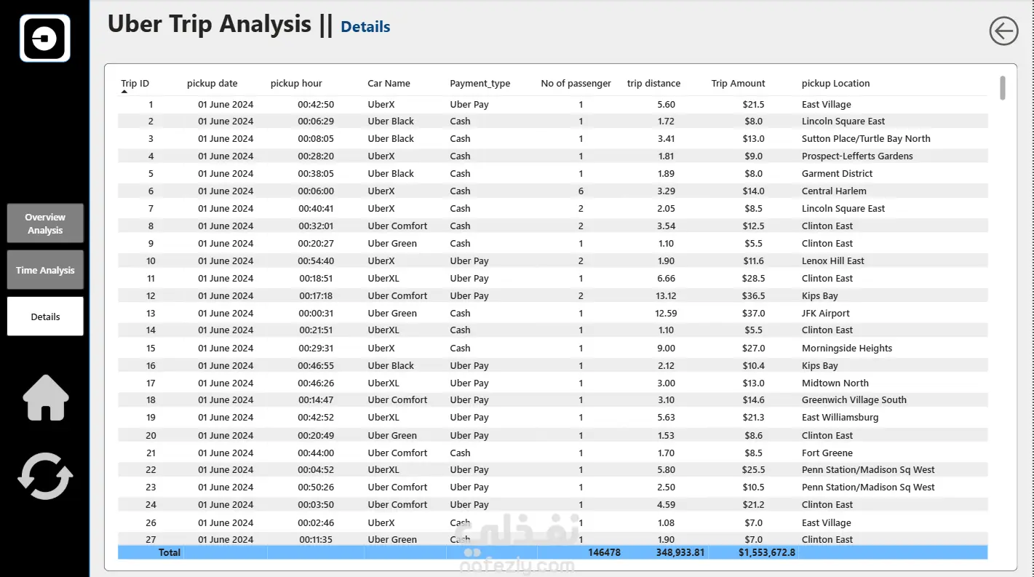Click pickup hour 00:42:50
This screenshot has height=577, width=1034.
tap(316, 104)
